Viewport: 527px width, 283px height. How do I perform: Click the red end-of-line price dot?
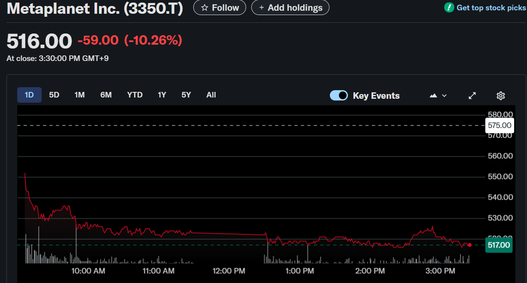469,245
